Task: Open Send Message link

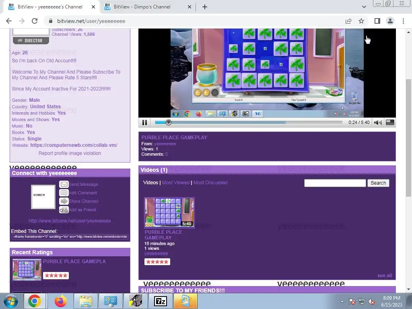Action: (84, 184)
